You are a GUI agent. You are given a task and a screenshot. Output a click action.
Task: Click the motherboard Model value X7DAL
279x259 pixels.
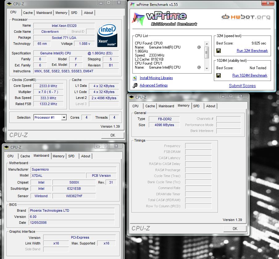pos(58,176)
